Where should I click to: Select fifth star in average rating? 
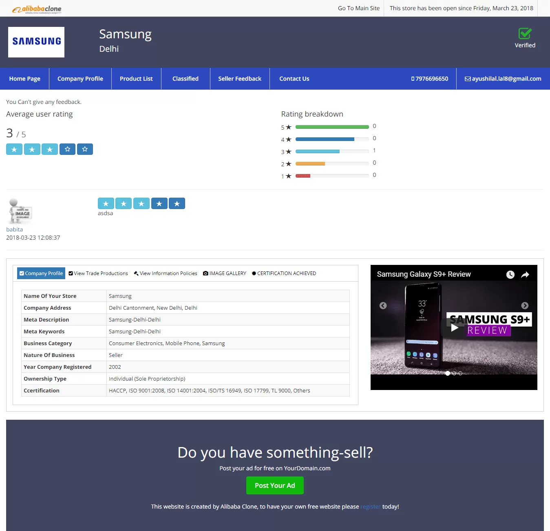tap(85, 149)
